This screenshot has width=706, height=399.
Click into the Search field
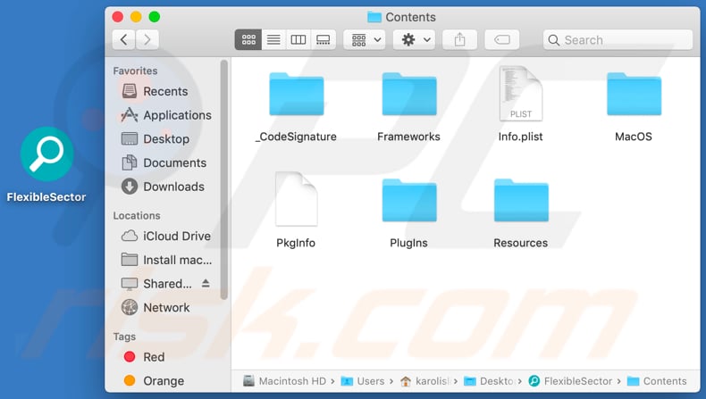(x=618, y=40)
